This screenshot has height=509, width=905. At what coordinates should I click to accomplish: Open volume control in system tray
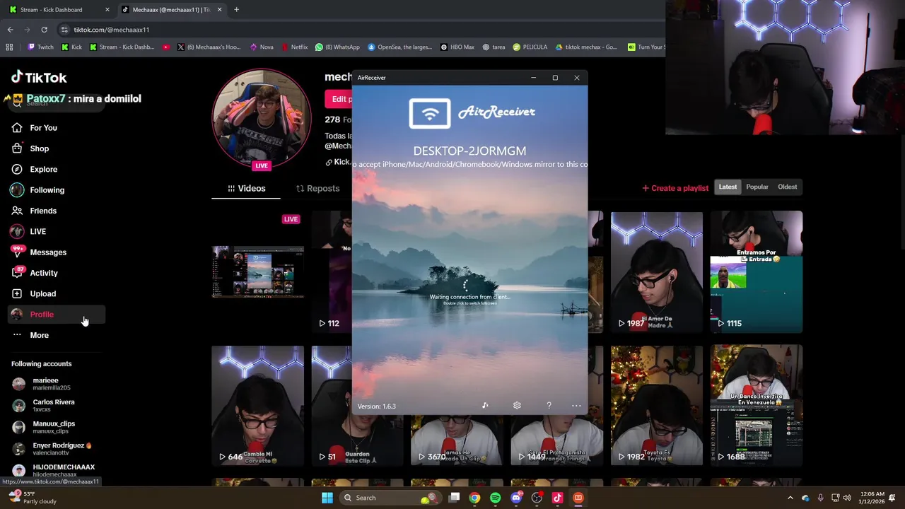coord(847,498)
